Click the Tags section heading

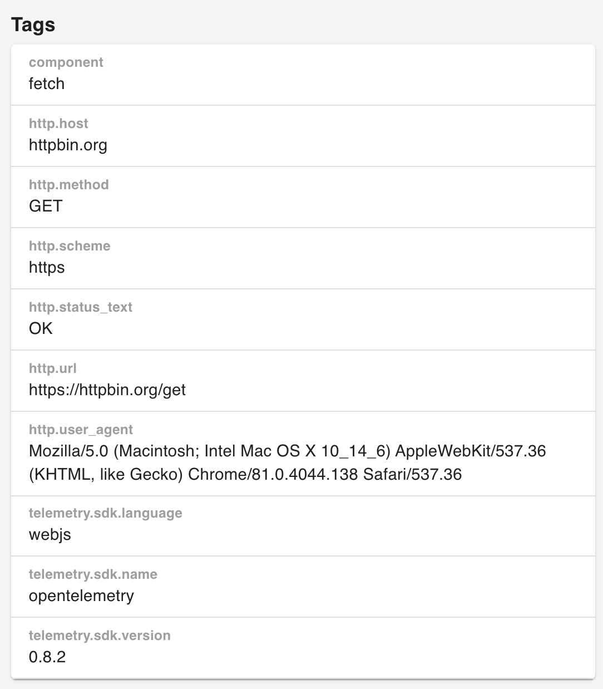(33, 24)
